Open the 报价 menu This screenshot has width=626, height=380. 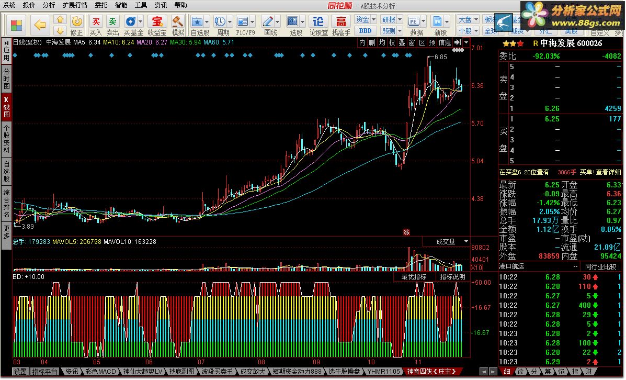29,5
